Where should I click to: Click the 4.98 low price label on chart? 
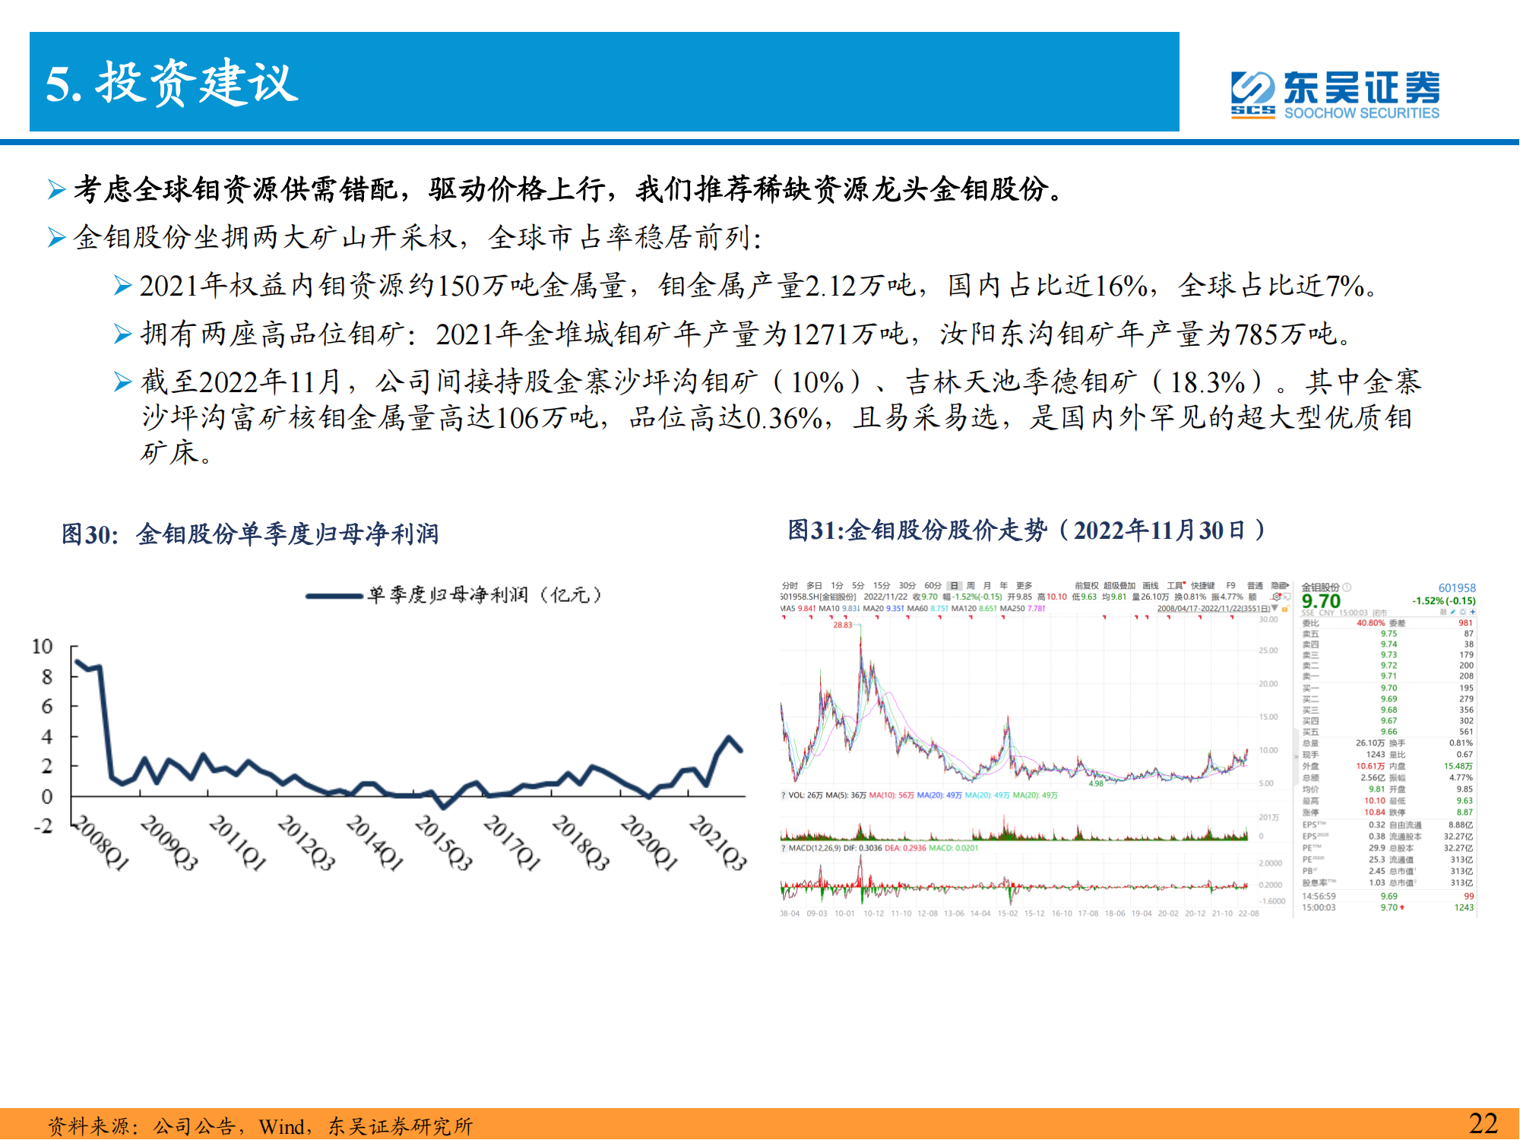pos(1096,784)
